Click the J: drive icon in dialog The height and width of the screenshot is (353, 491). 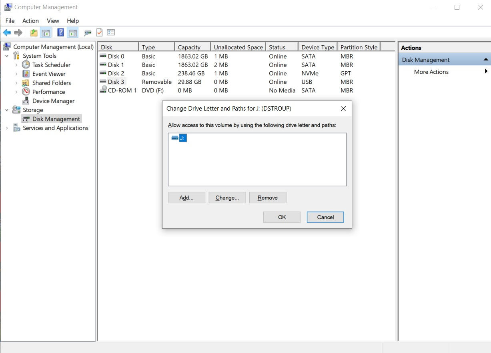175,138
